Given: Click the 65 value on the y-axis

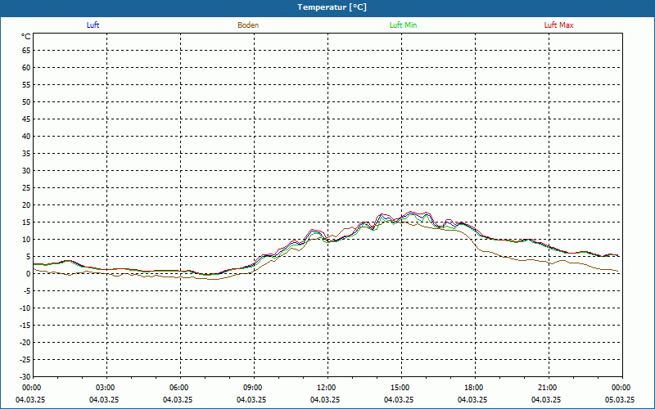Looking at the screenshot, I should click(26, 51).
